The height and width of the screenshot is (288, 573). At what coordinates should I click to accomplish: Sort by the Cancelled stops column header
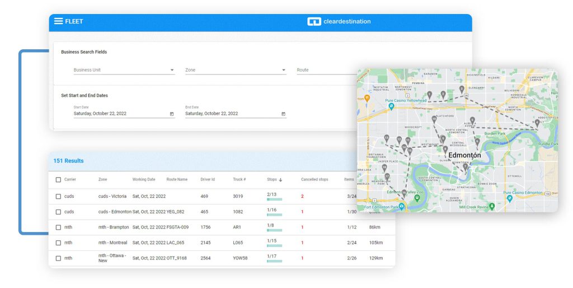(314, 180)
